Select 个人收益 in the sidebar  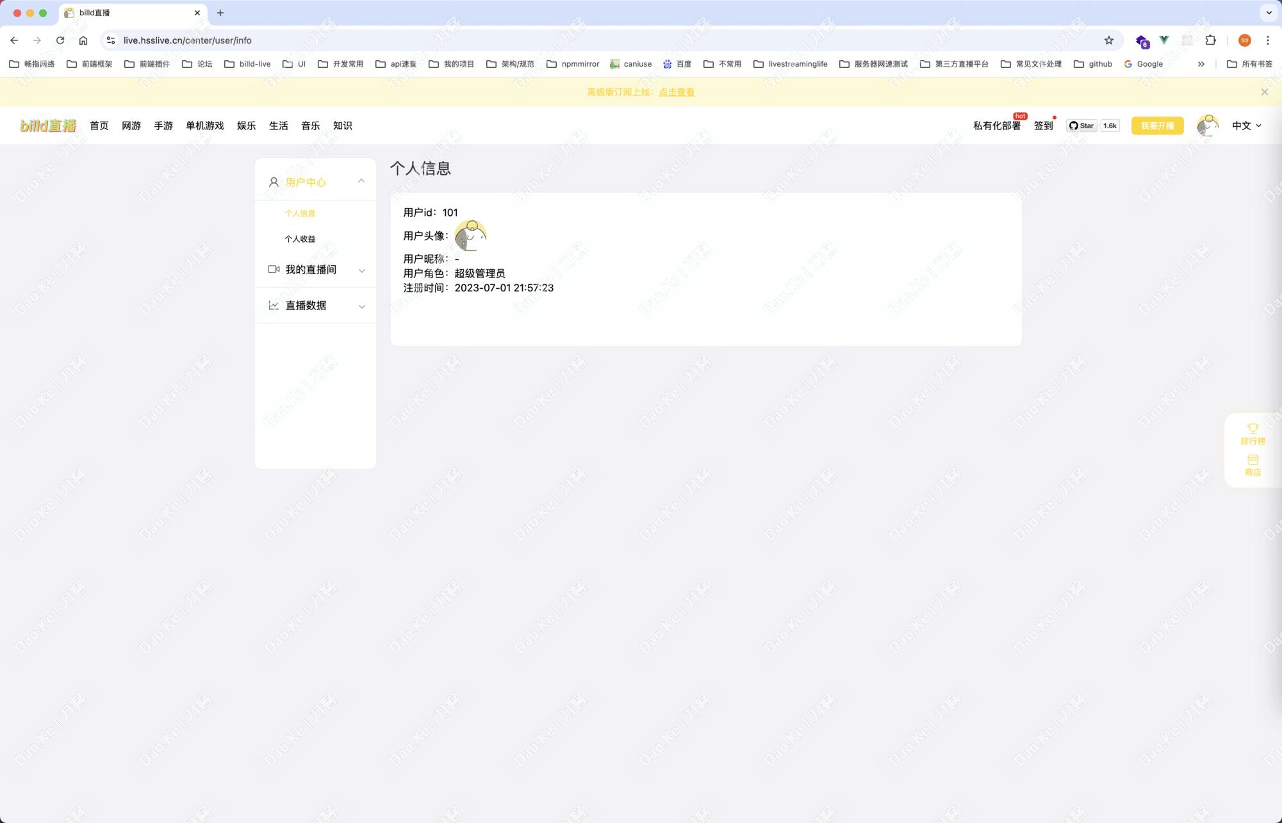pos(300,239)
